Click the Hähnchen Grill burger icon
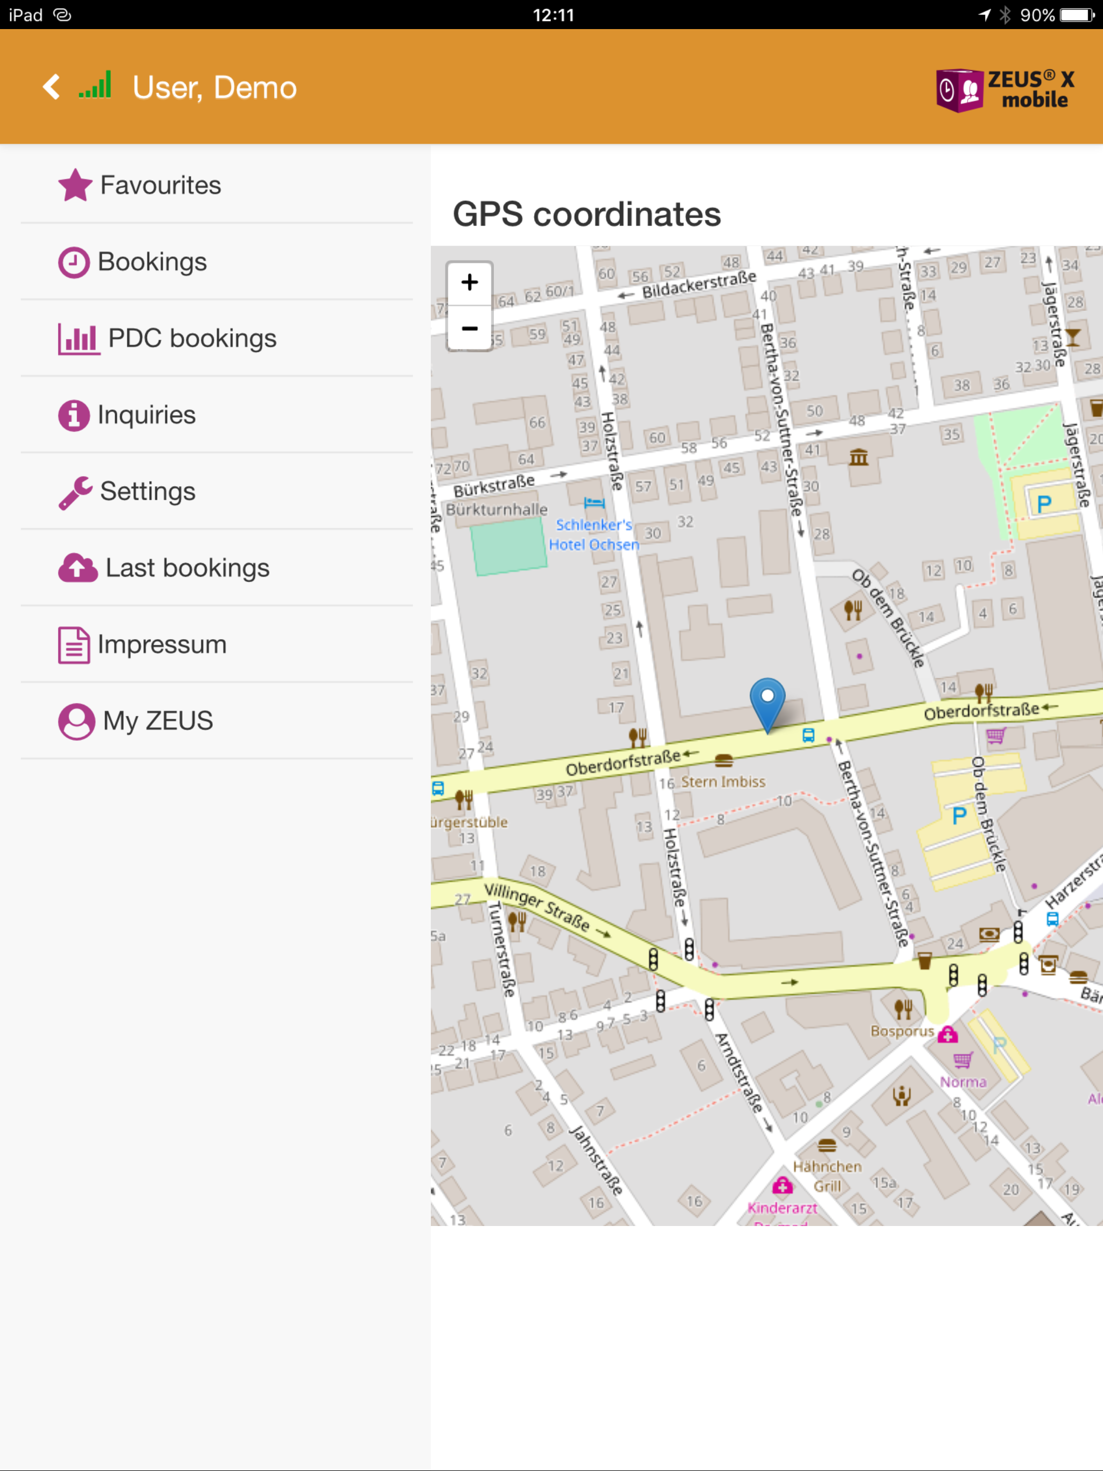The width and height of the screenshot is (1103, 1471). 827,1145
